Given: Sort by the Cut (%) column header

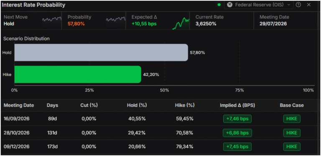Looking at the screenshot, I should tap(89, 106).
